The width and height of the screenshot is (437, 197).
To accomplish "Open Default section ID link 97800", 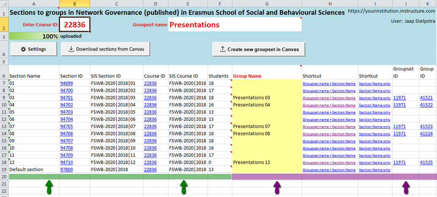I will pyautogui.click(x=66, y=169).
